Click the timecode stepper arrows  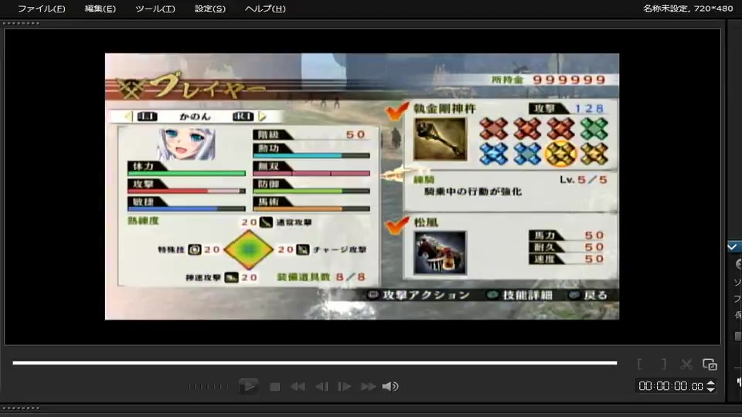[x=711, y=386]
